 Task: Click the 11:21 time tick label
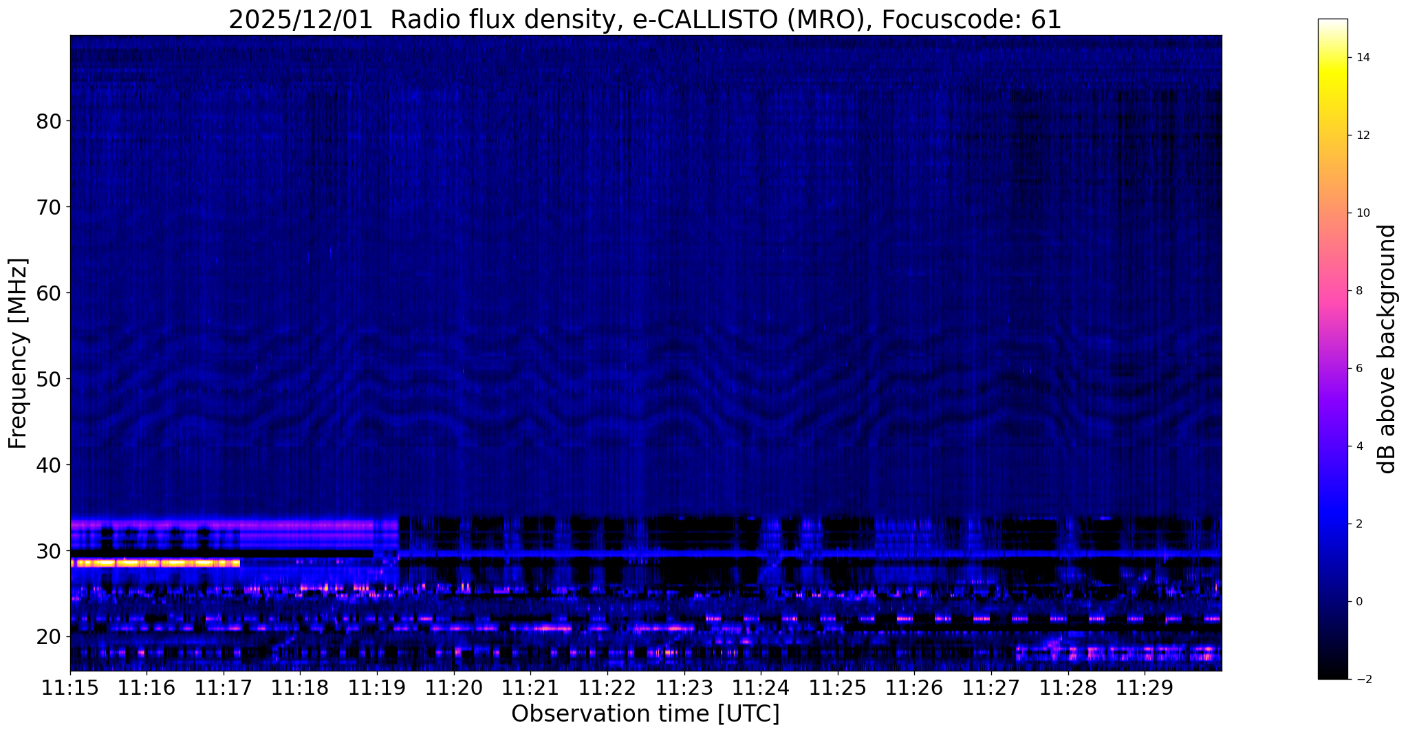tap(530, 687)
